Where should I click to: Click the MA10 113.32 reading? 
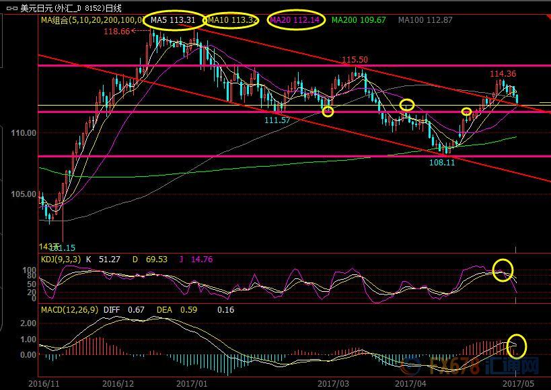232,20
